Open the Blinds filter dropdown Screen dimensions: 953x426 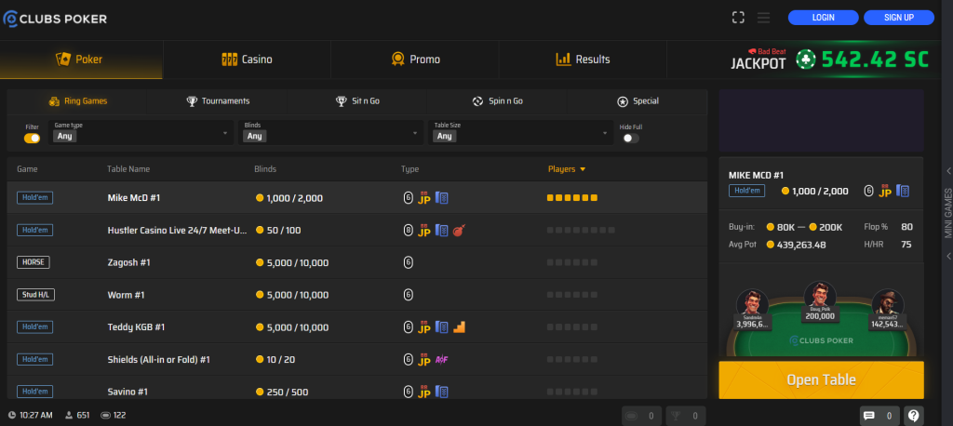pos(330,132)
